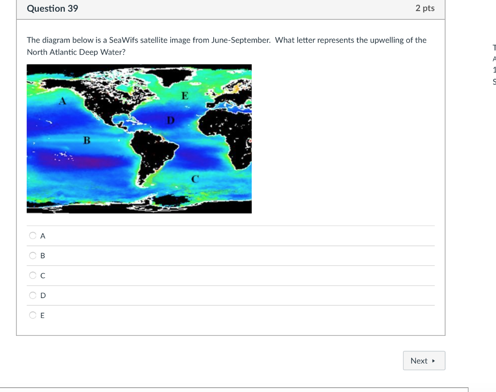
Task: Select answer option B
Action: (32, 256)
